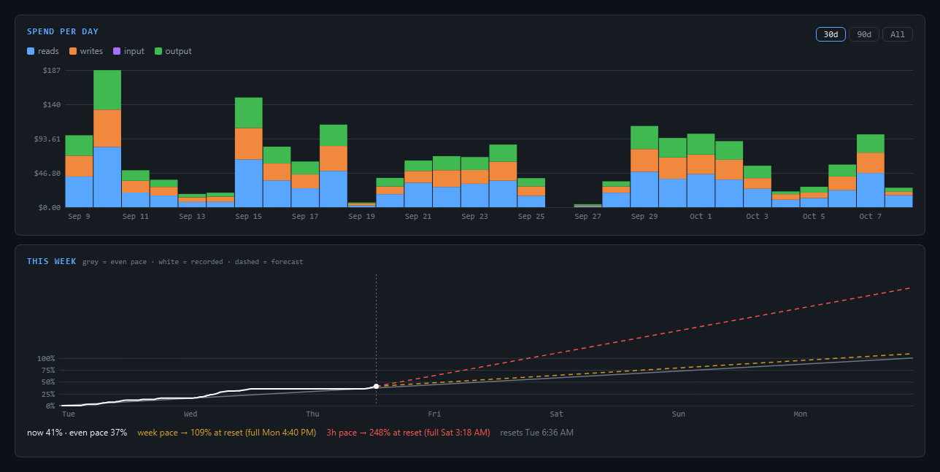The width and height of the screenshot is (940, 472).
Task: Switch to the 90d range
Action: (864, 34)
